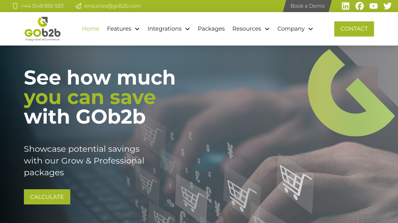398x223 pixels.
Task: Expand the Features chevron
Action: (137, 29)
